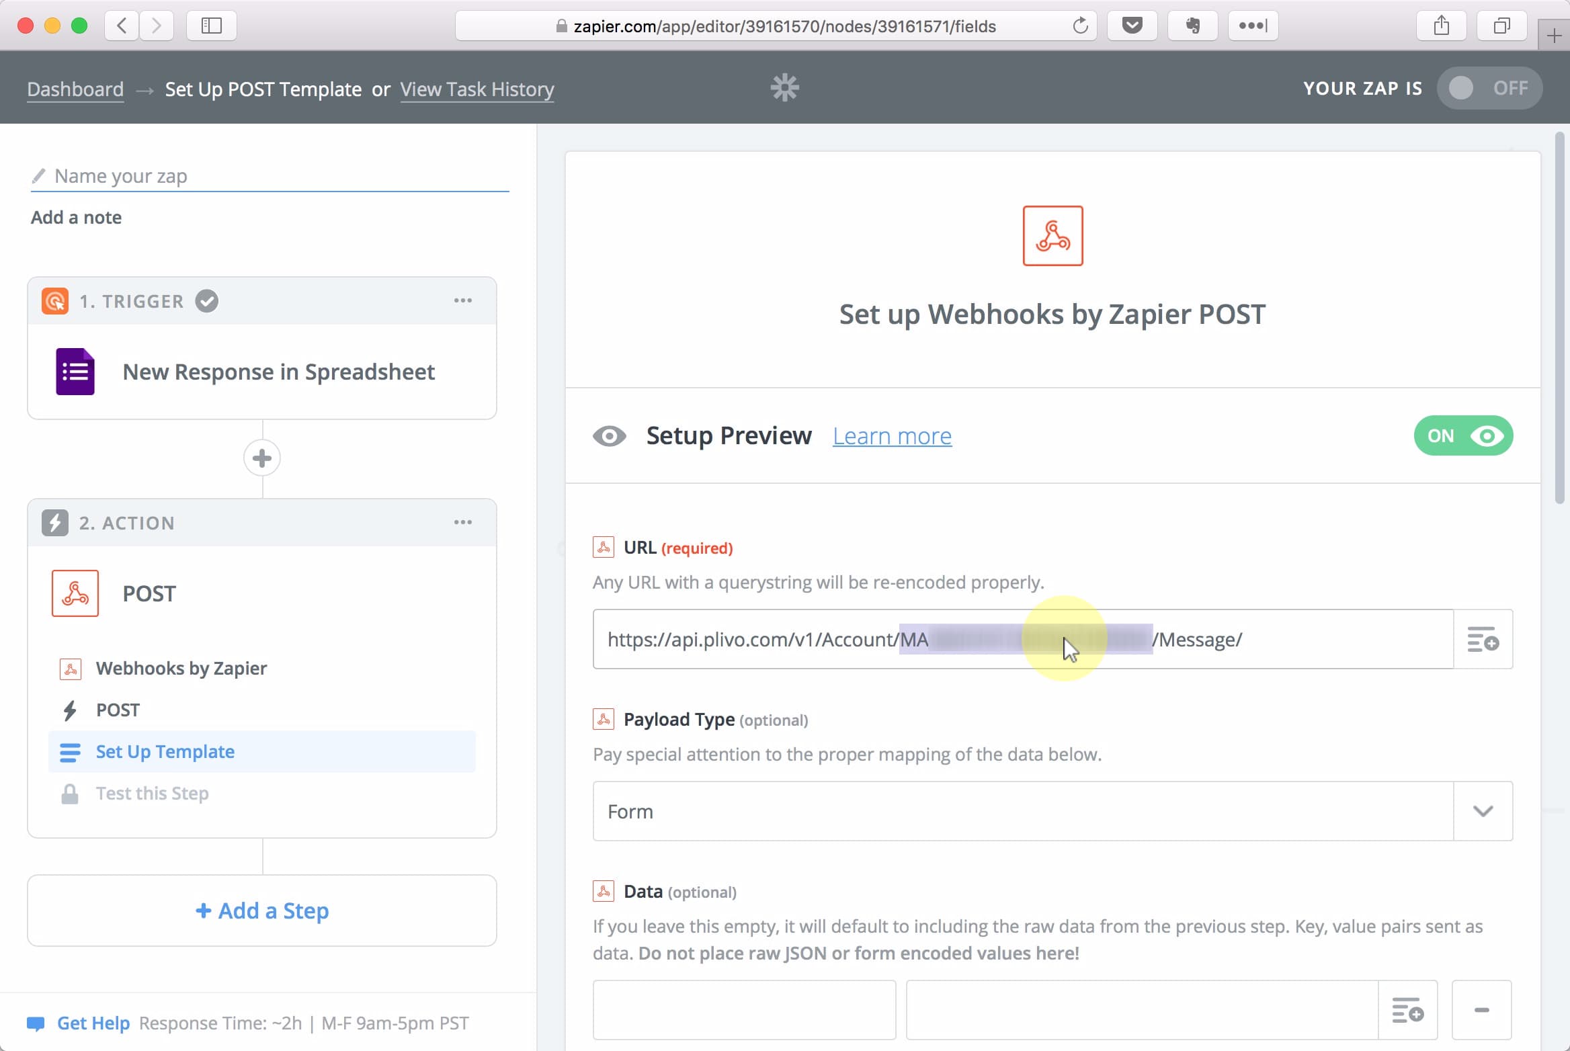Click the eye icon beside Setup Preview
The width and height of the screenshot is (1570, 1051).
610,436
